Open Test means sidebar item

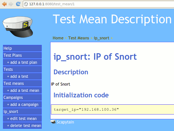click(22, 83)
